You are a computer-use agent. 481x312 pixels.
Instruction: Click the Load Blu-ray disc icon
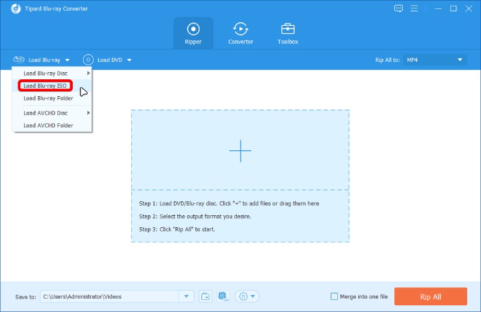(19, 60)
